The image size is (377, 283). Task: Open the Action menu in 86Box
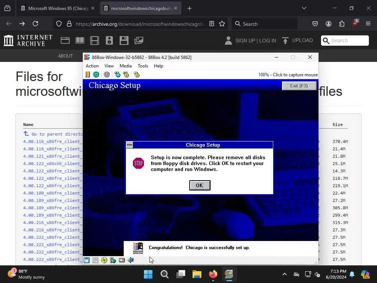(x=92, y=66)
